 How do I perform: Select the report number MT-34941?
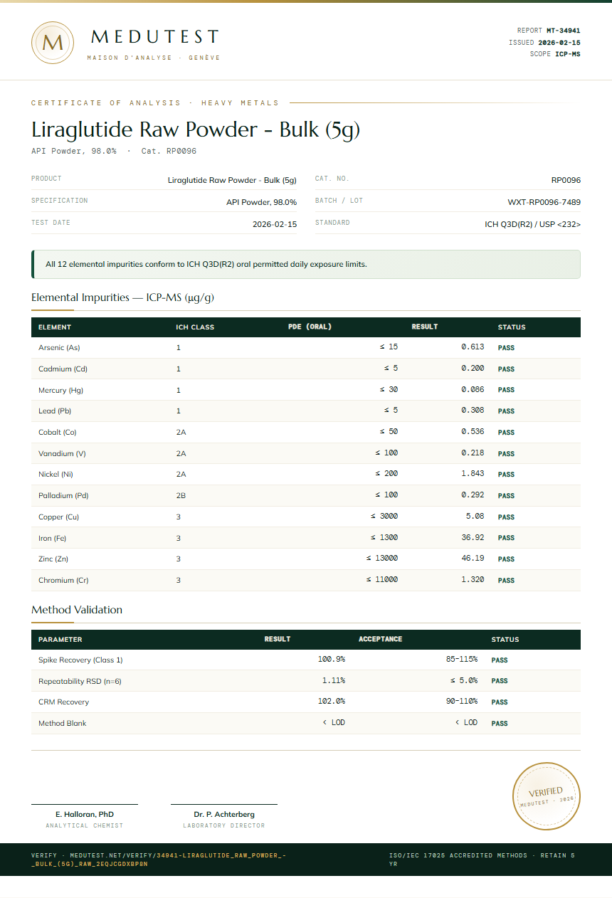point(563,31)
